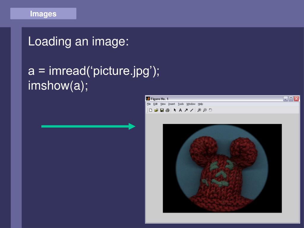This screenshot has width=304, height=228.
Task: Activate the Zoom In magnifier tool
Action: (199, 110)
